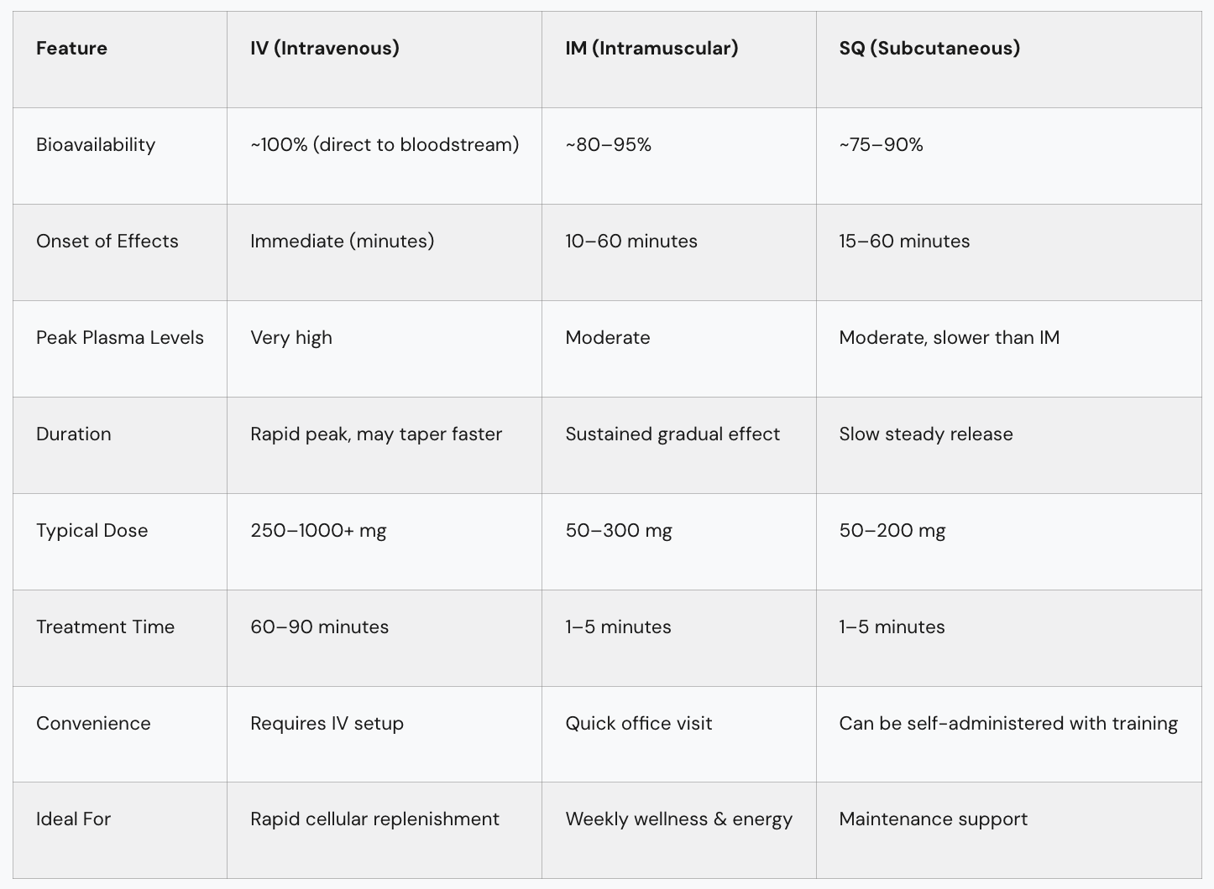Select the Moderate, slower than IM cell
This screenshot has width=1214, height=889.
pos(949,338)
